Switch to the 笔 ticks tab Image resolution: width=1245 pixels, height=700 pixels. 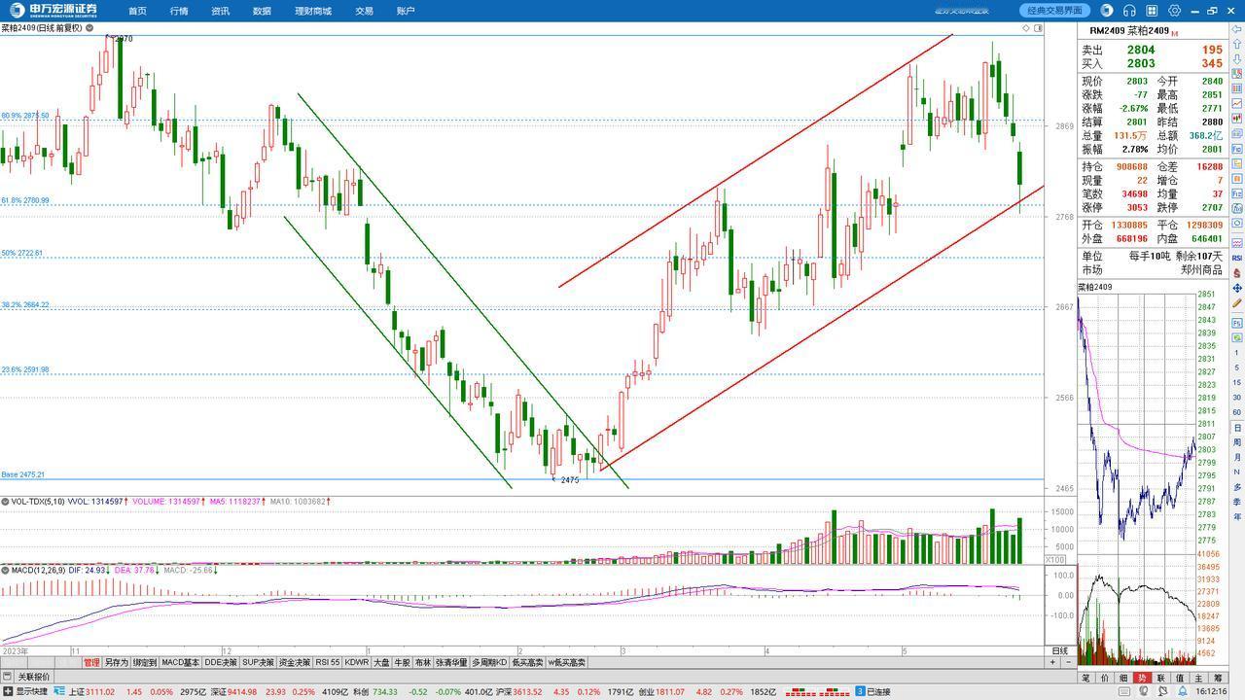tap(1085, 678)
